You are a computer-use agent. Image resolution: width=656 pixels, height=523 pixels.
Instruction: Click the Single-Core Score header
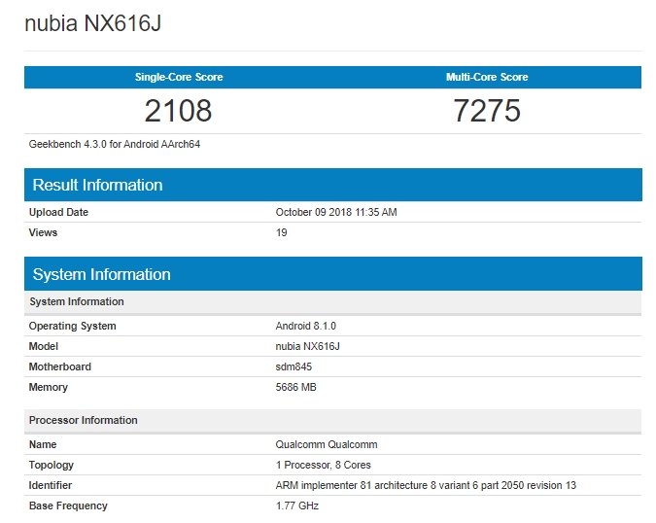[179, 77]
